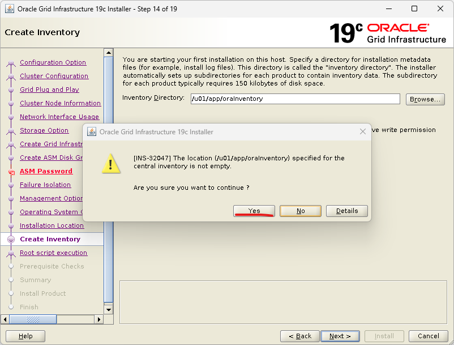Click the step bullet beside Network Interface Usage

click(11, 117)
